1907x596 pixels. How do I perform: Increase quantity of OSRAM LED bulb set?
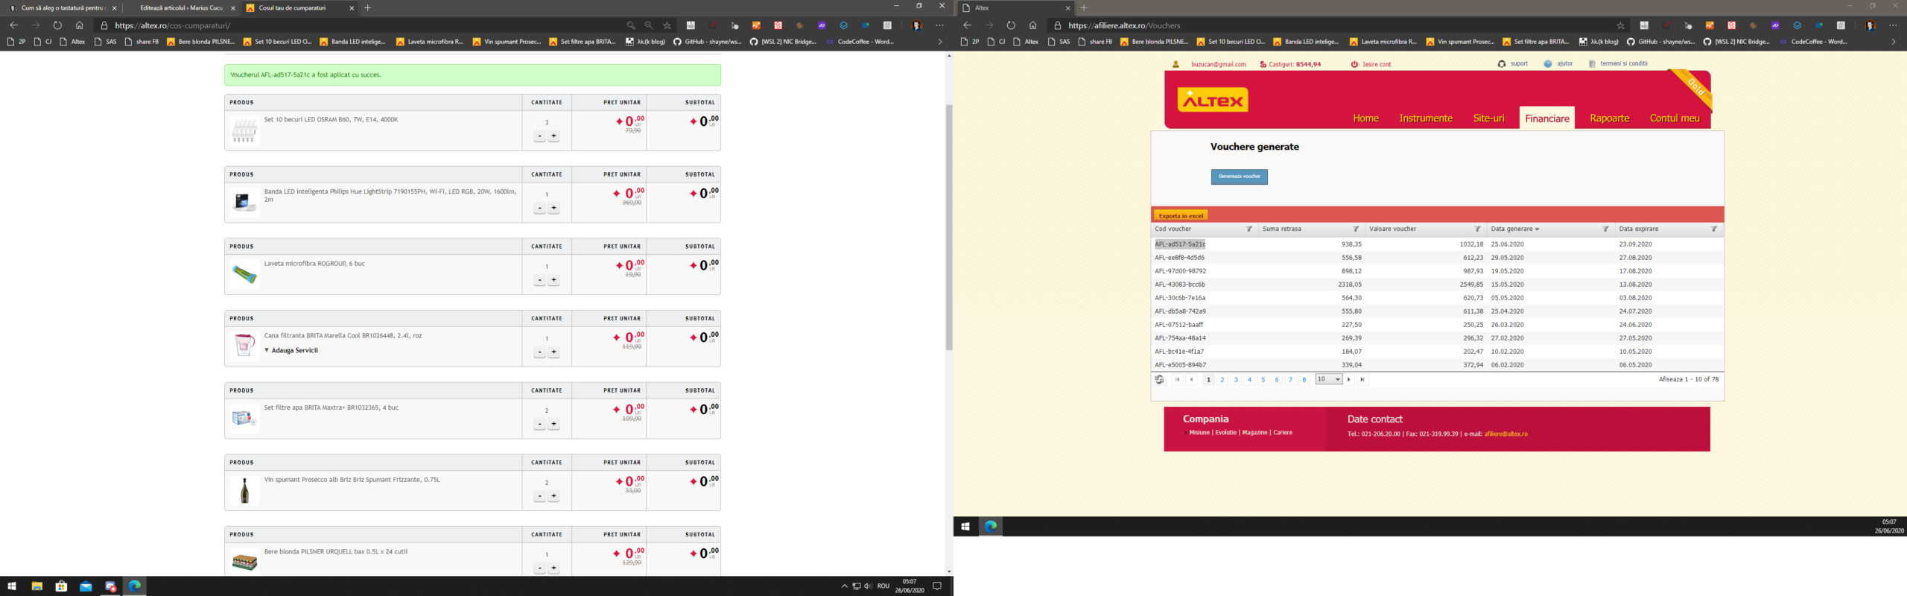[x=553, y=136]
